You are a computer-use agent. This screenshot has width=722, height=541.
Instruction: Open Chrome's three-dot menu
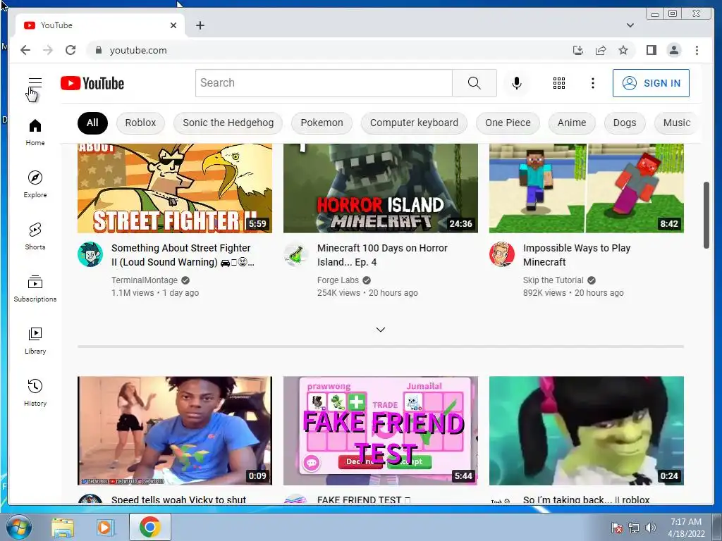(x=697, y=50)
